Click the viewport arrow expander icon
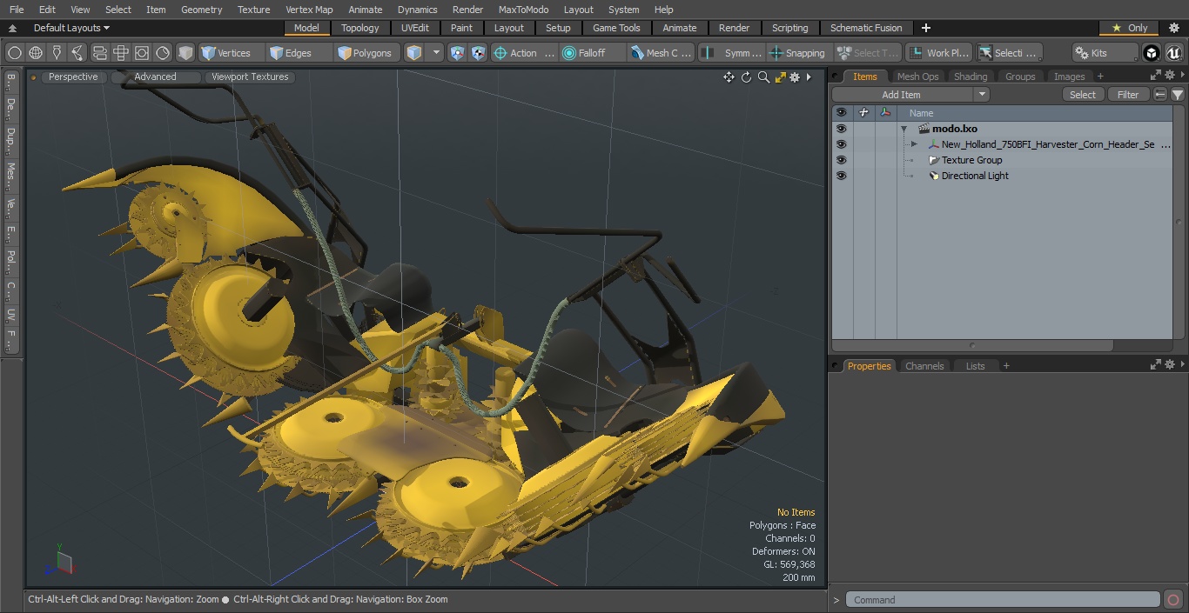This screenshot has height=613, width=1189. (x=809, y=77)
